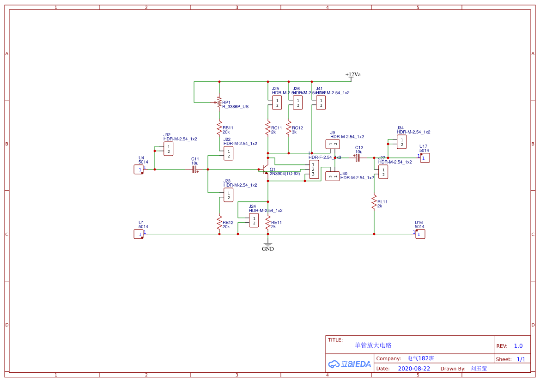Image resolution: width=540 pixels, height=382 pixels.
Task: Click the 'J32' designator text
Action: (x=167, y=135)
